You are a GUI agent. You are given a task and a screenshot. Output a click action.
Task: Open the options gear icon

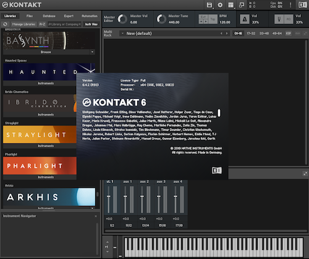point(220,5)
